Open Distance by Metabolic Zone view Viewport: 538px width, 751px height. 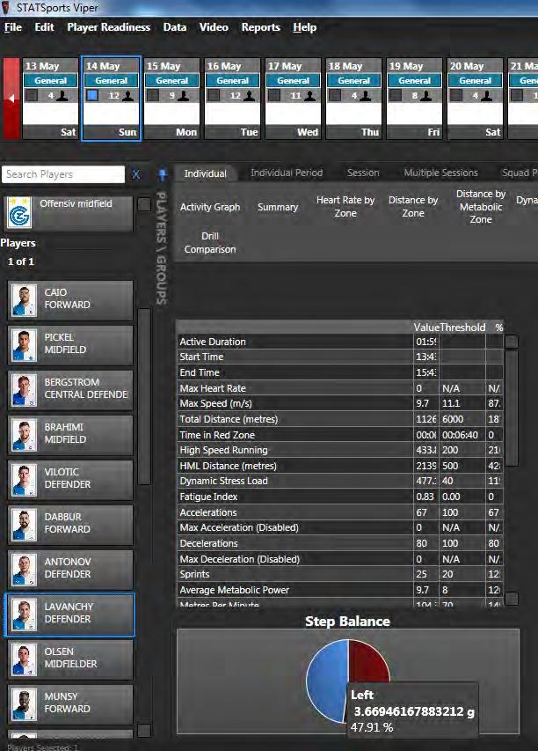pos(481,206)
